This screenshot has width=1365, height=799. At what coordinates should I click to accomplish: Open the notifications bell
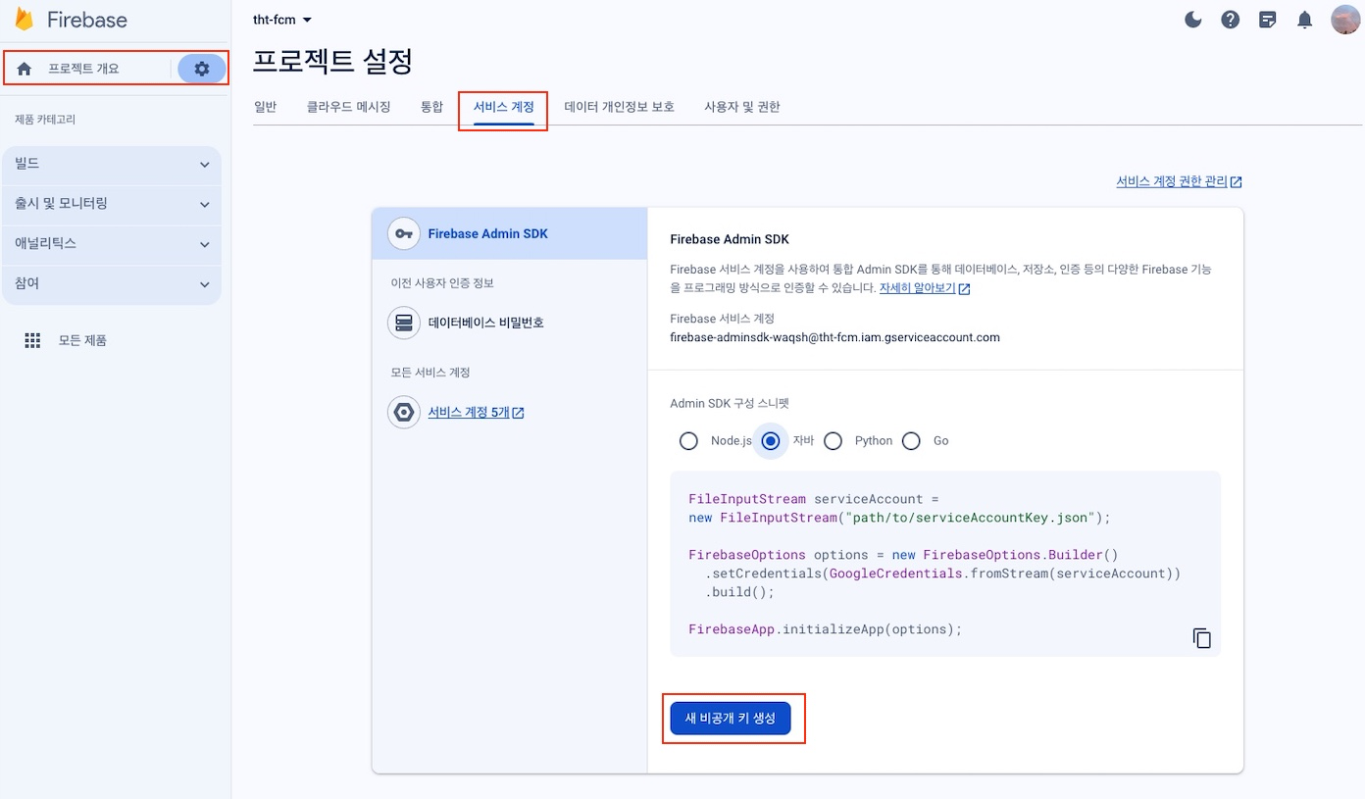pos(1305,20)
